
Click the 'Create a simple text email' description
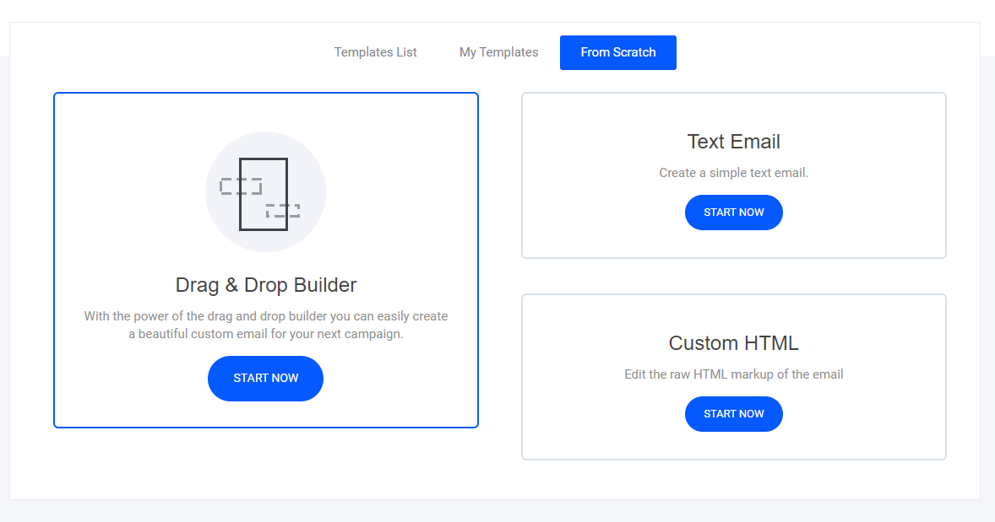click(733, 173)
